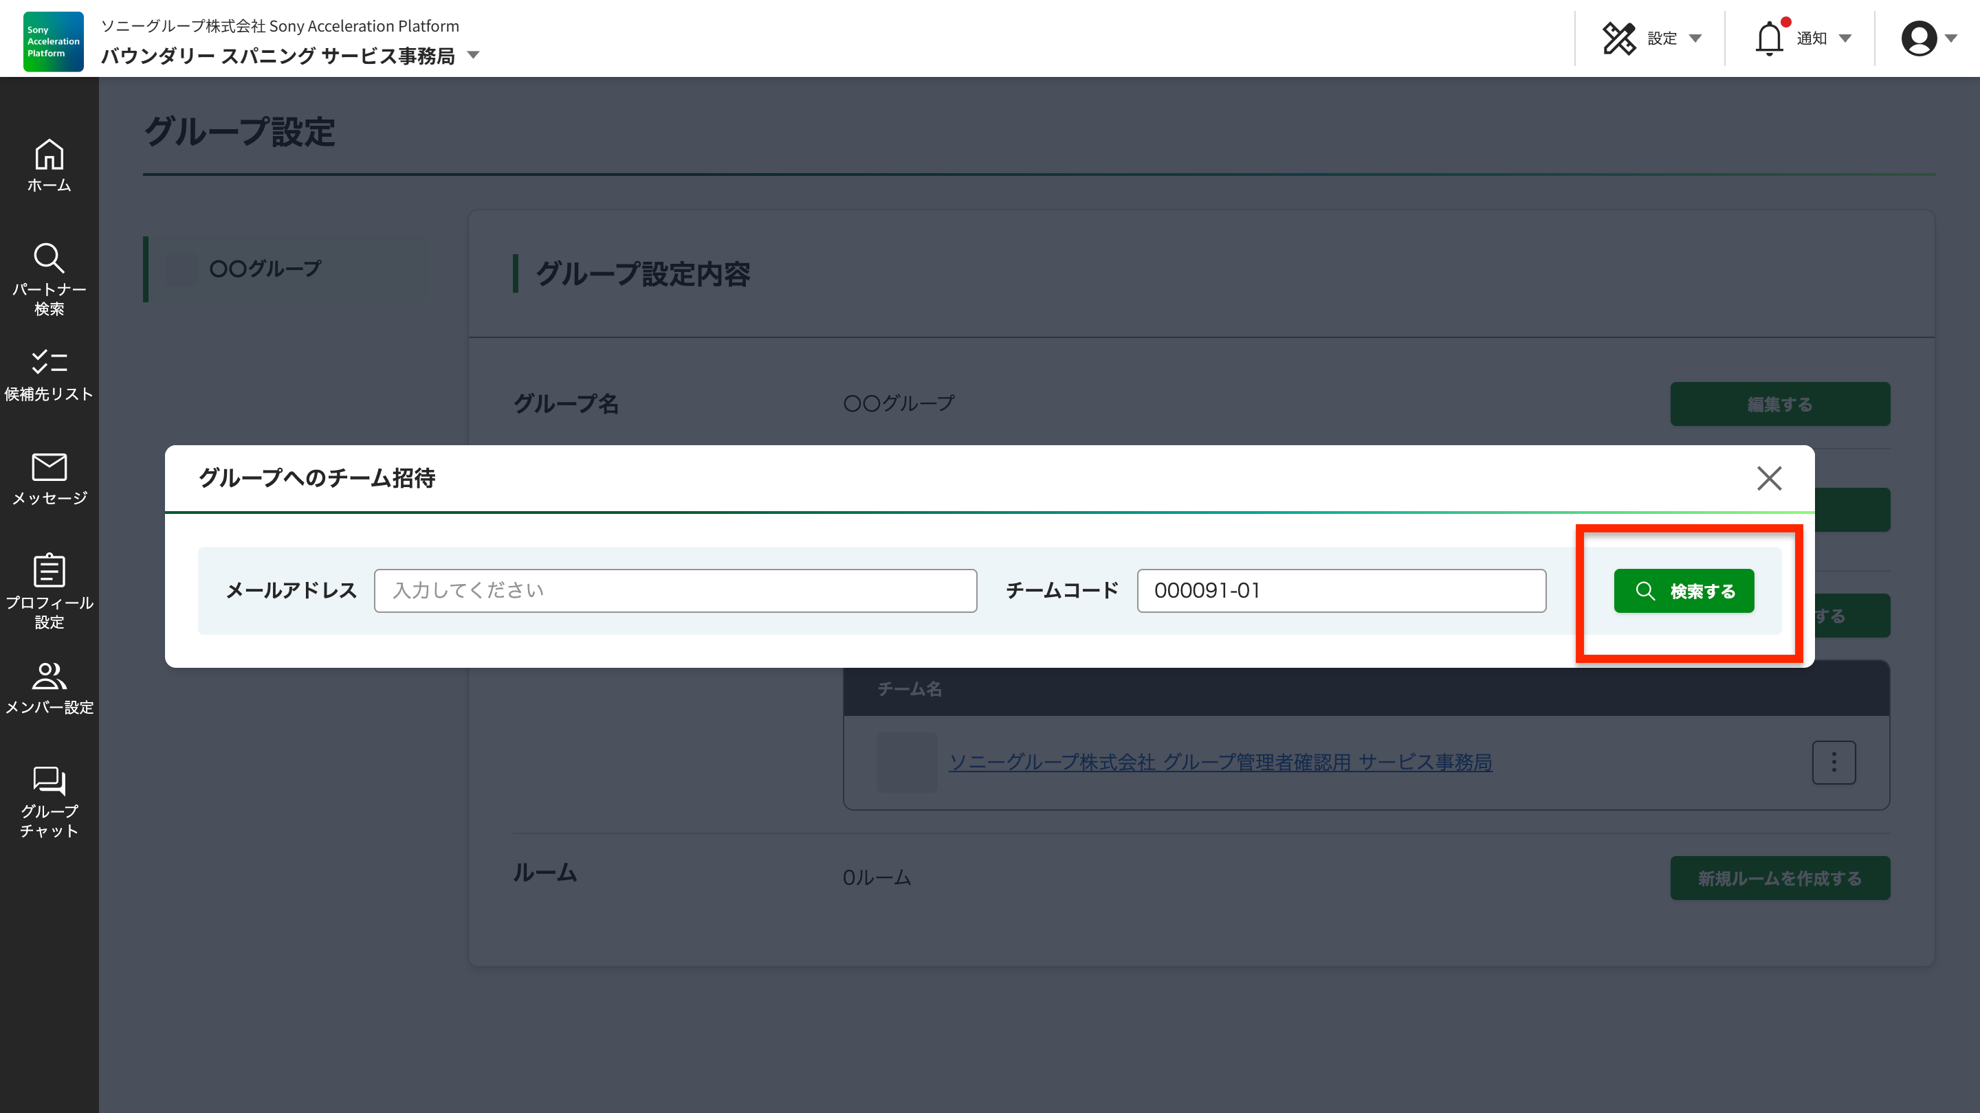
Task: Select ○○グループ in the group list
Action: [x=265, y=269]
